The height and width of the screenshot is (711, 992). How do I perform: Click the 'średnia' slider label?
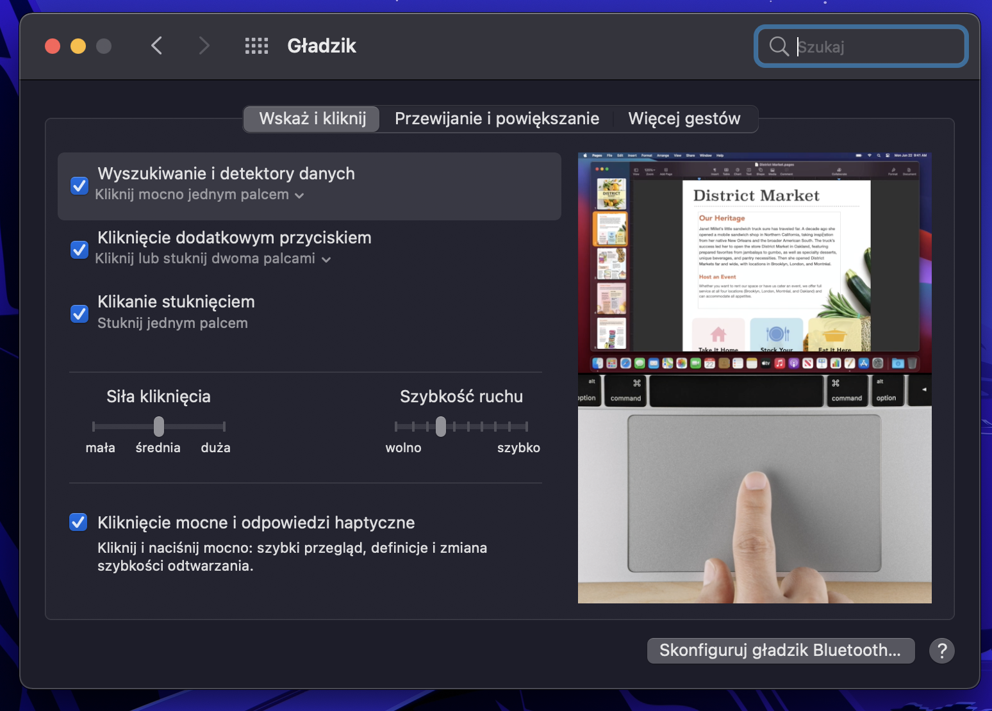[158, 448]
